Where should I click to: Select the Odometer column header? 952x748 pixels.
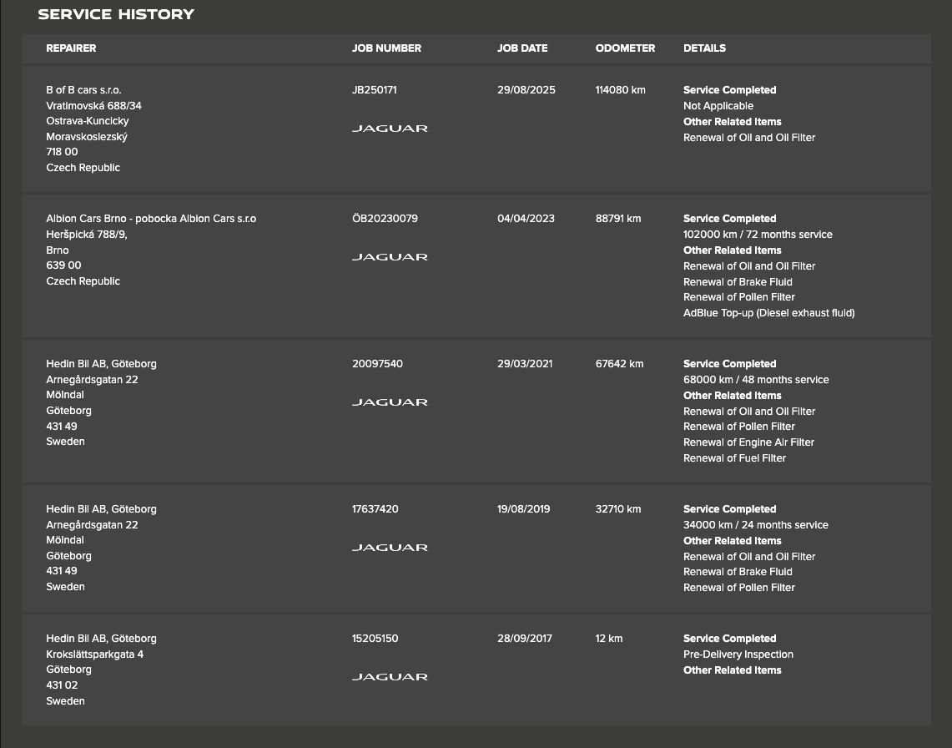625,48
